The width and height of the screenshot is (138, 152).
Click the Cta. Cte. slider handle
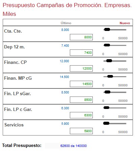(x=107, y=30)
